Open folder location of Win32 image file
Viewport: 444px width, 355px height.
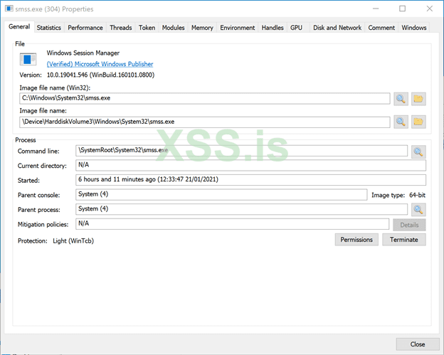[x=418, y=99]
